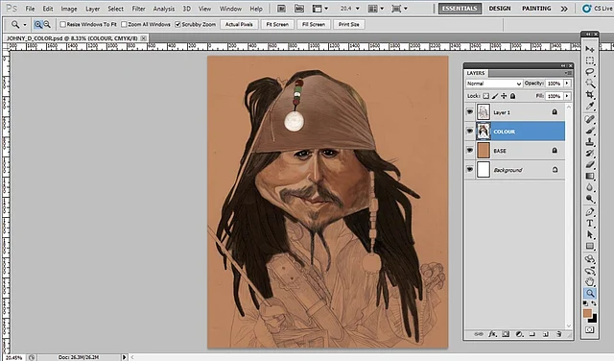Hide the BASE layer eye
This screenshot has width=614, height=361.
point(469,151)
